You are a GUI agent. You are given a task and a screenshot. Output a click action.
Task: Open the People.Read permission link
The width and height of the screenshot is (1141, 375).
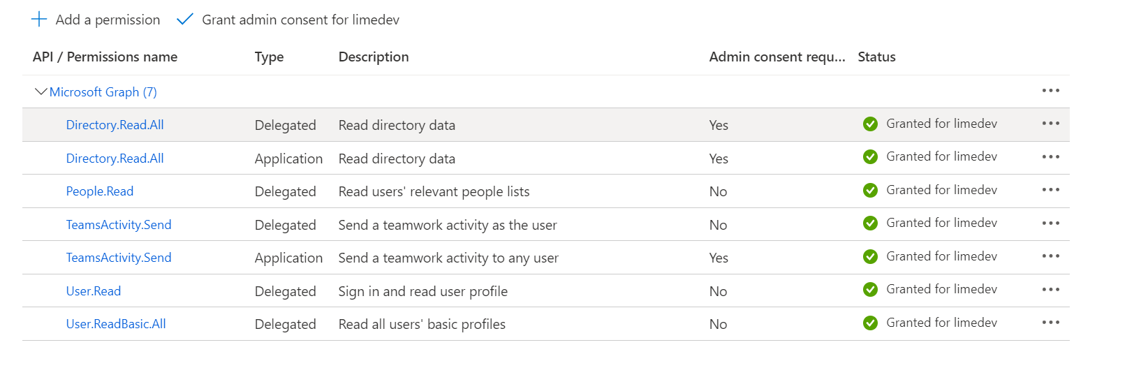pos(99,191)
